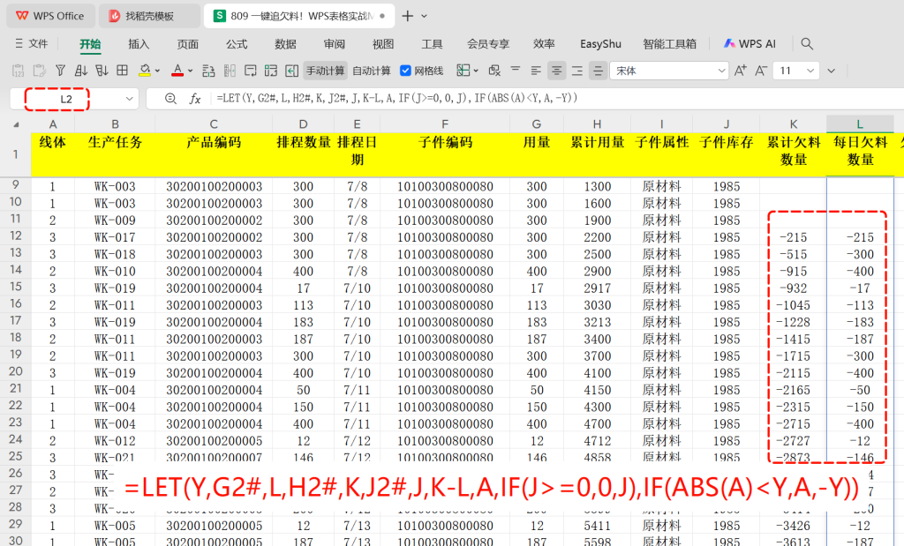
Task: Switch to the 公式 ribbon tab
Action: 237,44
